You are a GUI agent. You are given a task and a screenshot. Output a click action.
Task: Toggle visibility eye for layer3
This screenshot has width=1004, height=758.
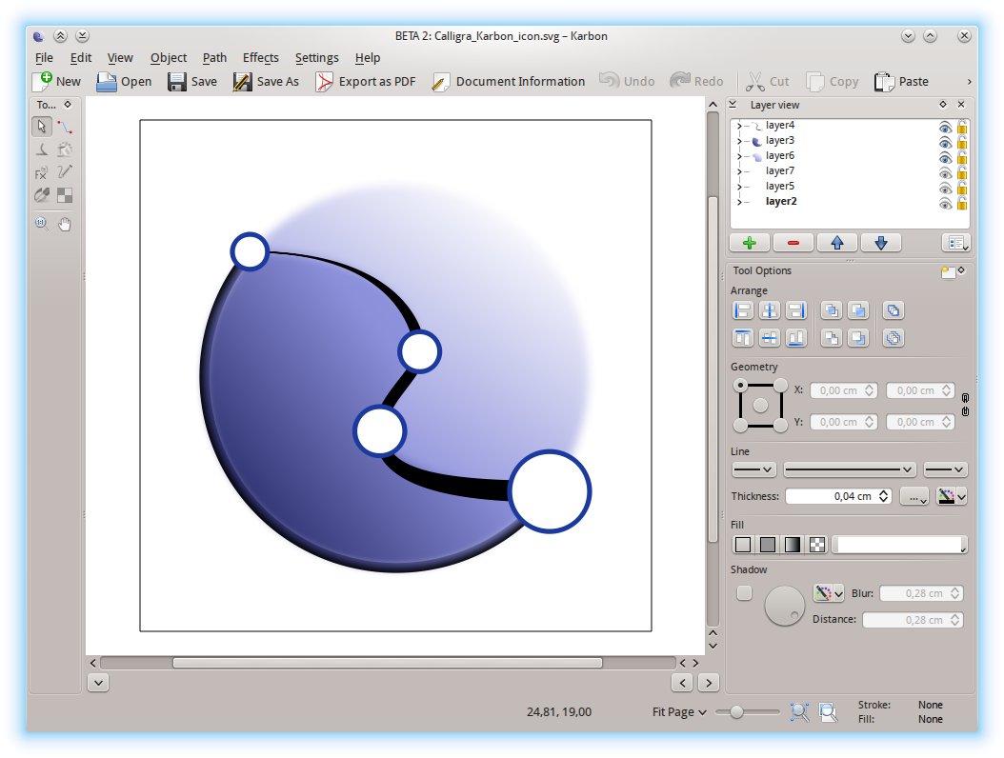pyautogui.click(x=945, y=142)
